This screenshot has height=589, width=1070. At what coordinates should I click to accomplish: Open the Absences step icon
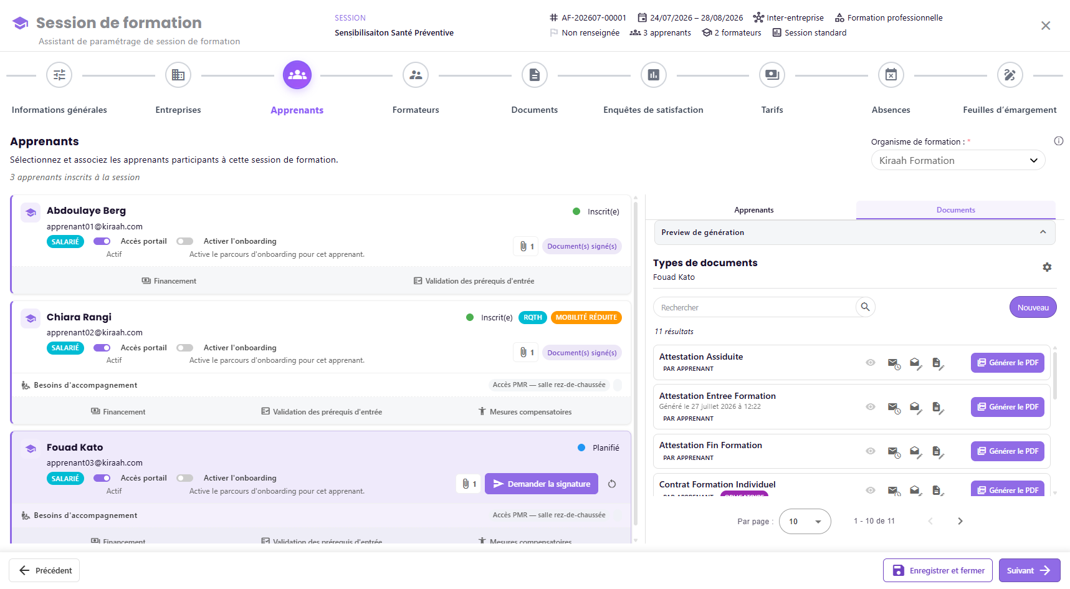coord(891,75)
